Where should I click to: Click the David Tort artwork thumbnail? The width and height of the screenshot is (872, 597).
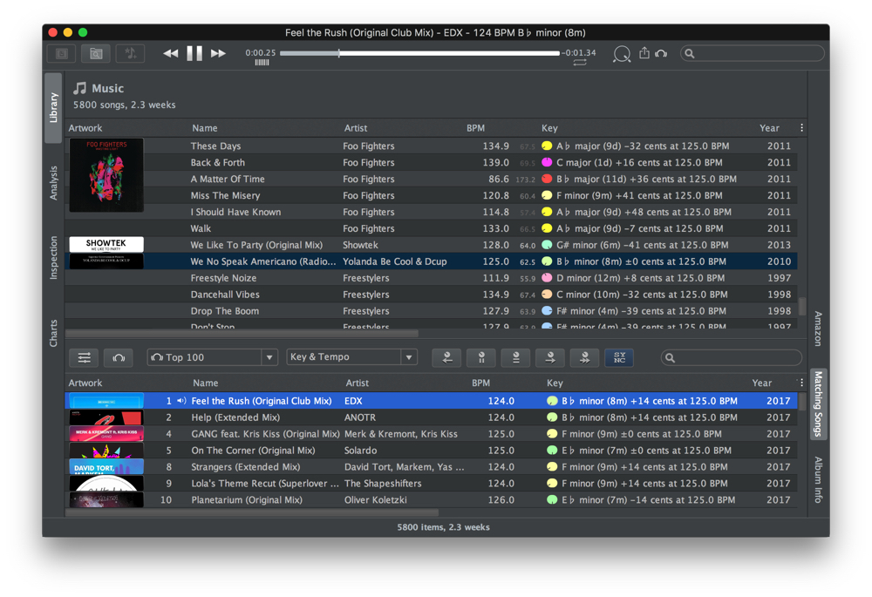click(106, 467)
